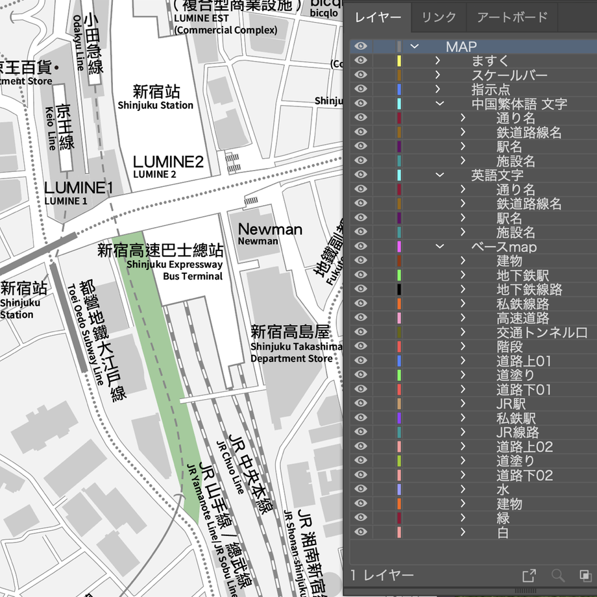
Task: Click the 都營地鐵大江戶線 map label
Action: [x=103, y=341]
